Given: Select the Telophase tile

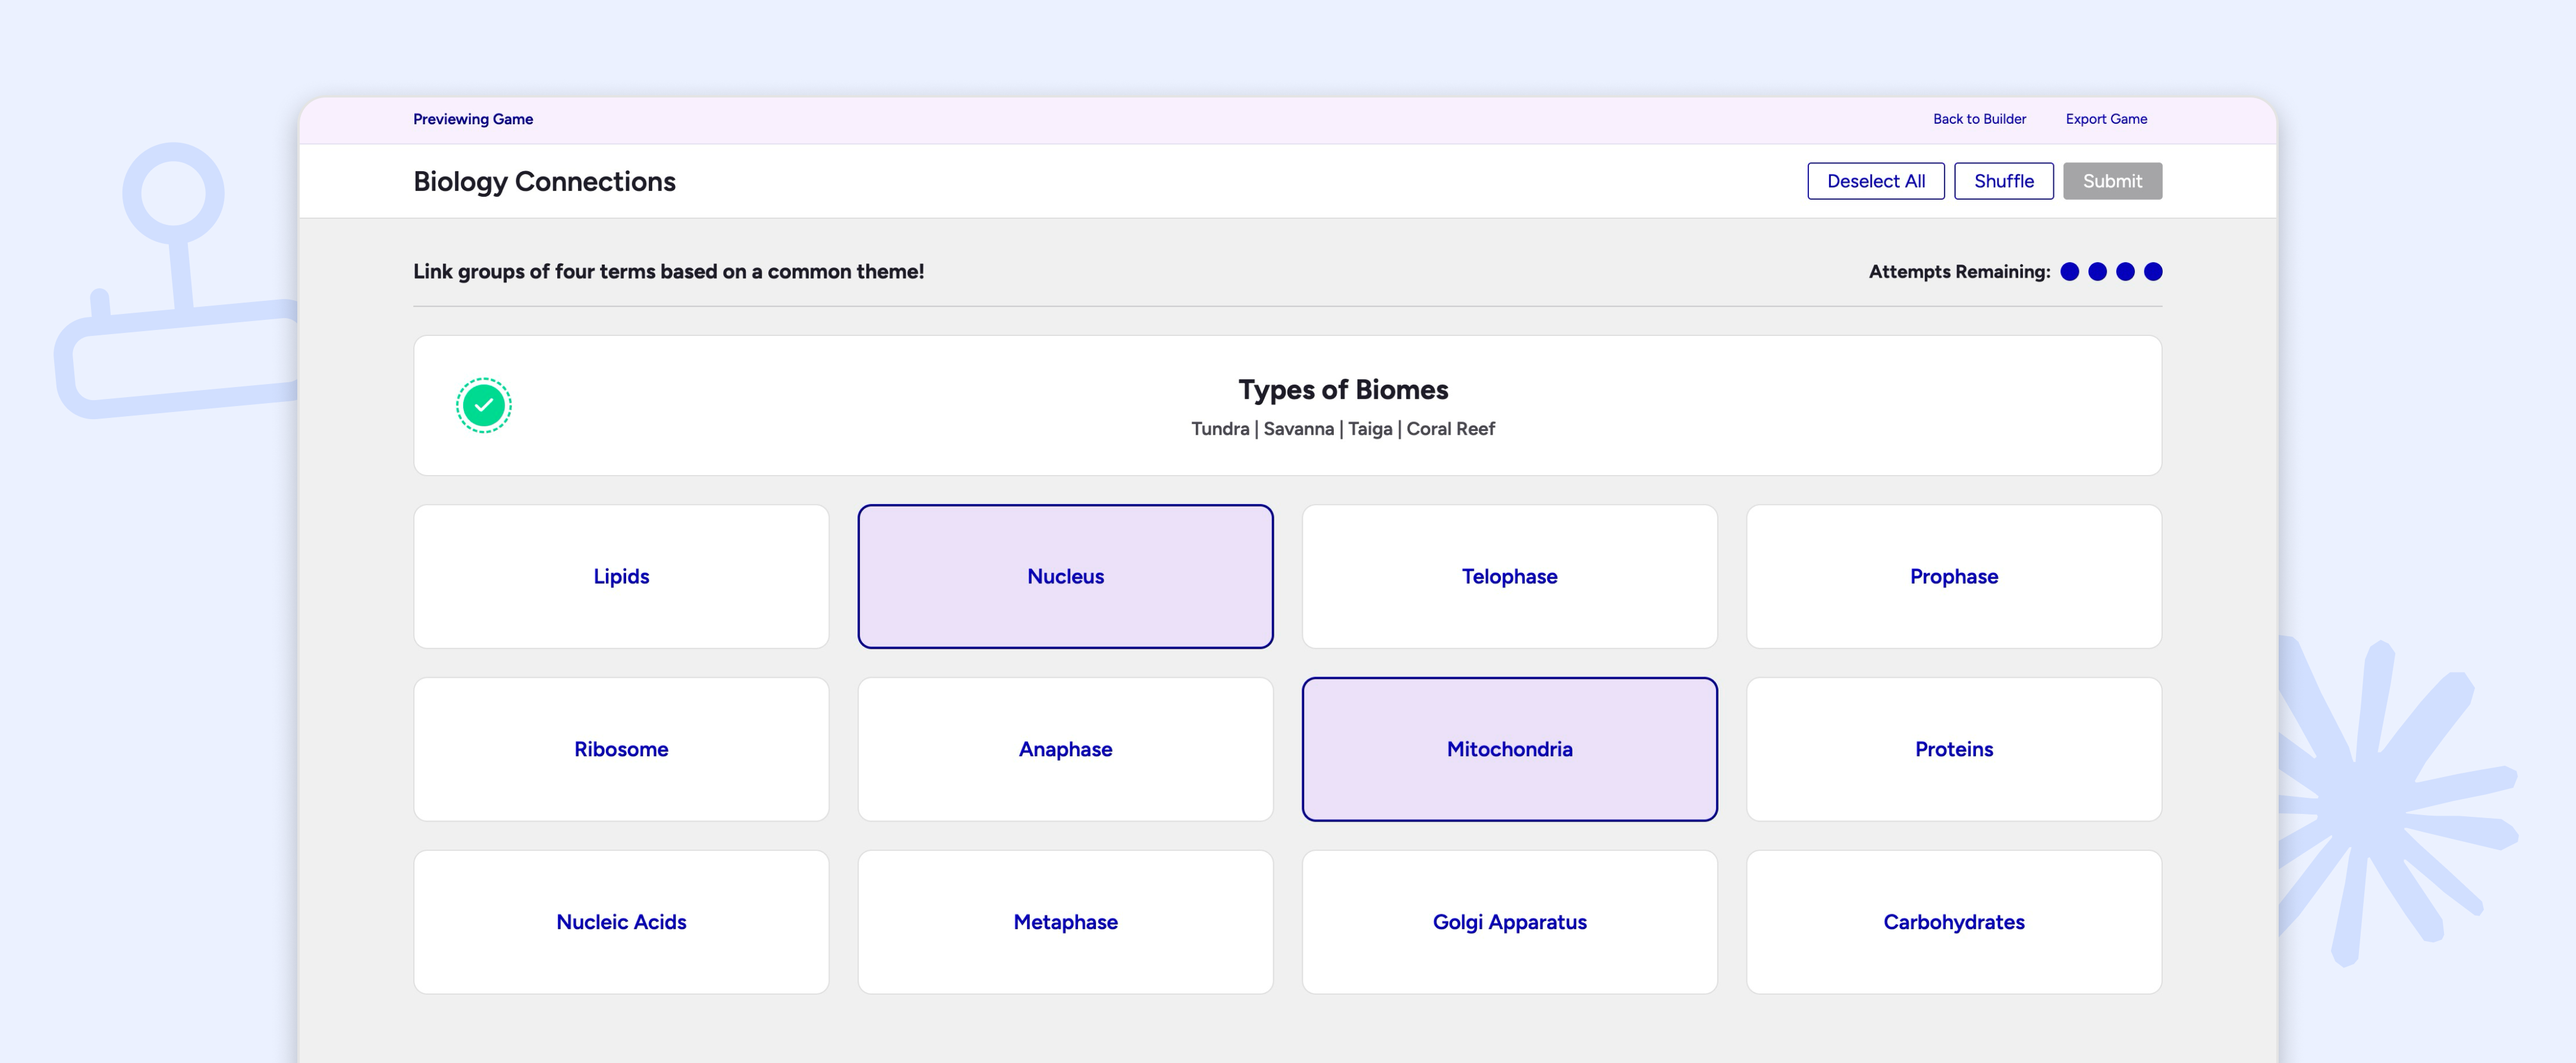Looking at the screenshot, I should point(1509,576).
